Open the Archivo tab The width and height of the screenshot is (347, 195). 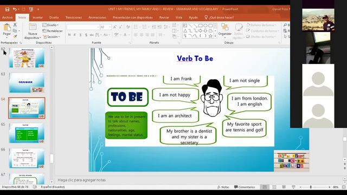pyautogui.click(x=7, y=17)
